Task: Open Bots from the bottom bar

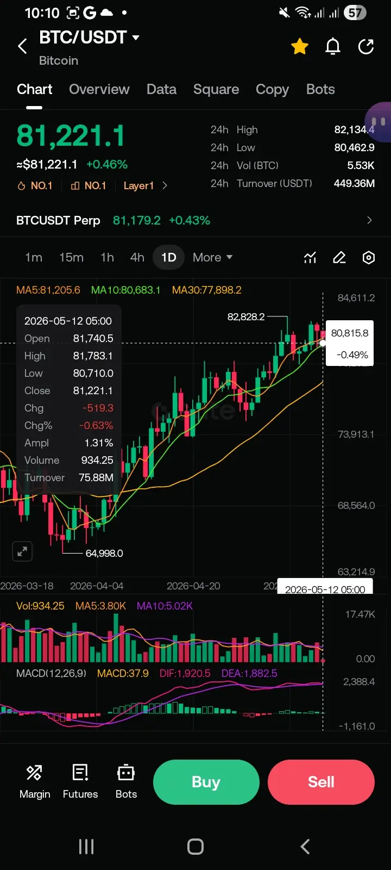Action: [x=126, y=782]
